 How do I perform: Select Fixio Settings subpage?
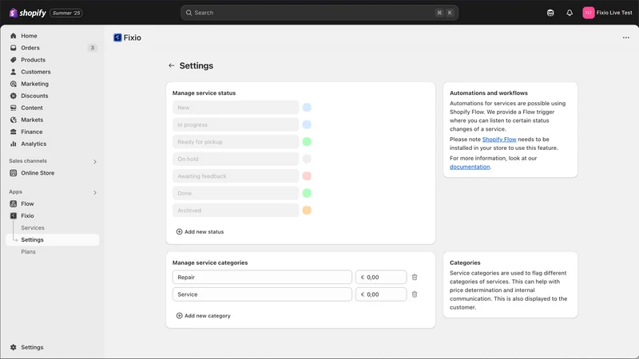pyautogui.click(x=52, y=240)
